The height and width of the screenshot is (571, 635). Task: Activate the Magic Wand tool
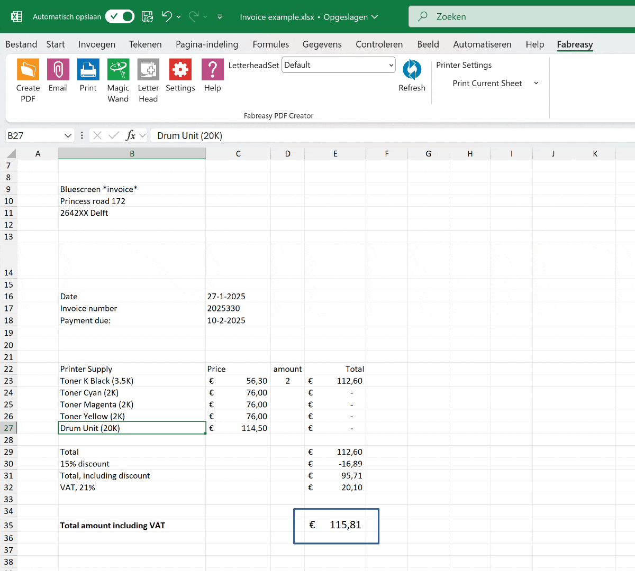(x=118, y=70)
